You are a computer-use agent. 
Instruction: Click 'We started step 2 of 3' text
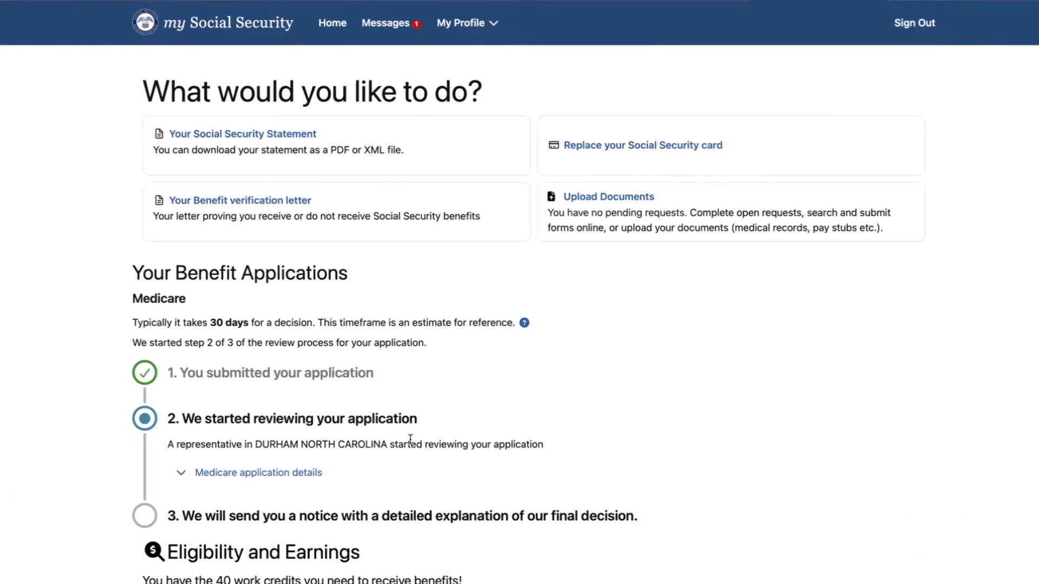pyautogui.click(x=279, y=343)
